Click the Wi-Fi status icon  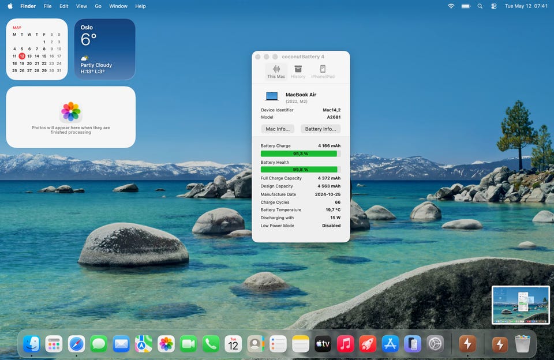click(x=451, y=6)
